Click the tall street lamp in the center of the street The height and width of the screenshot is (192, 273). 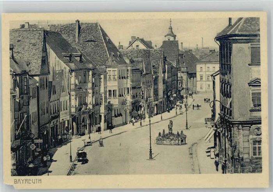pos(151,123)
